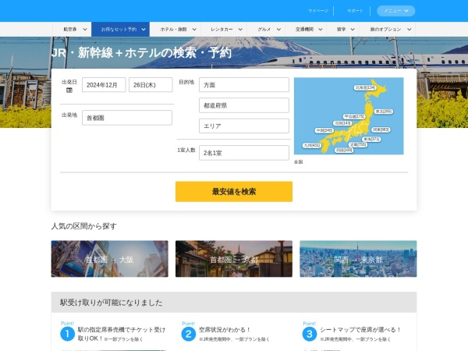Image resolution: width=468 pixels, height=351 pixels.
Task: Open the メニュー pill button
Action: coord(396,11)
